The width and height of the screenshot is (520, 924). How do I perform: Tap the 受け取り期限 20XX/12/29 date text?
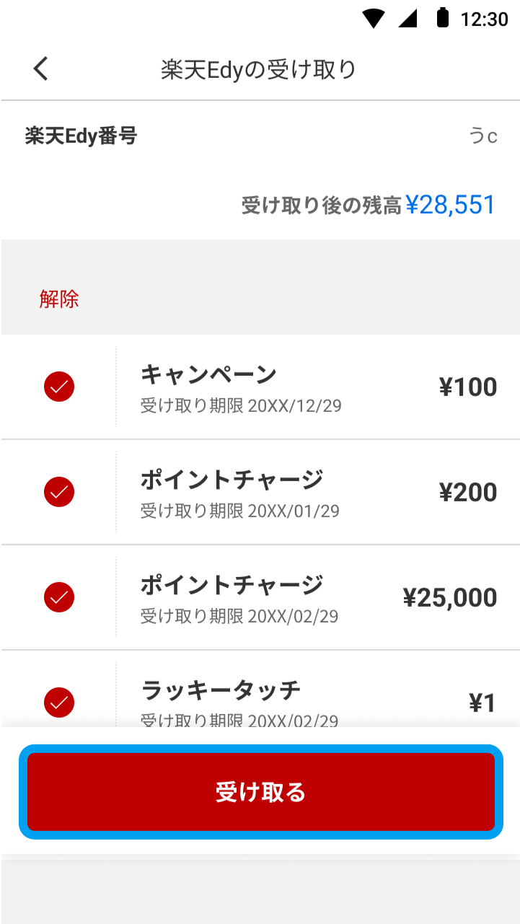click(241, 406)
